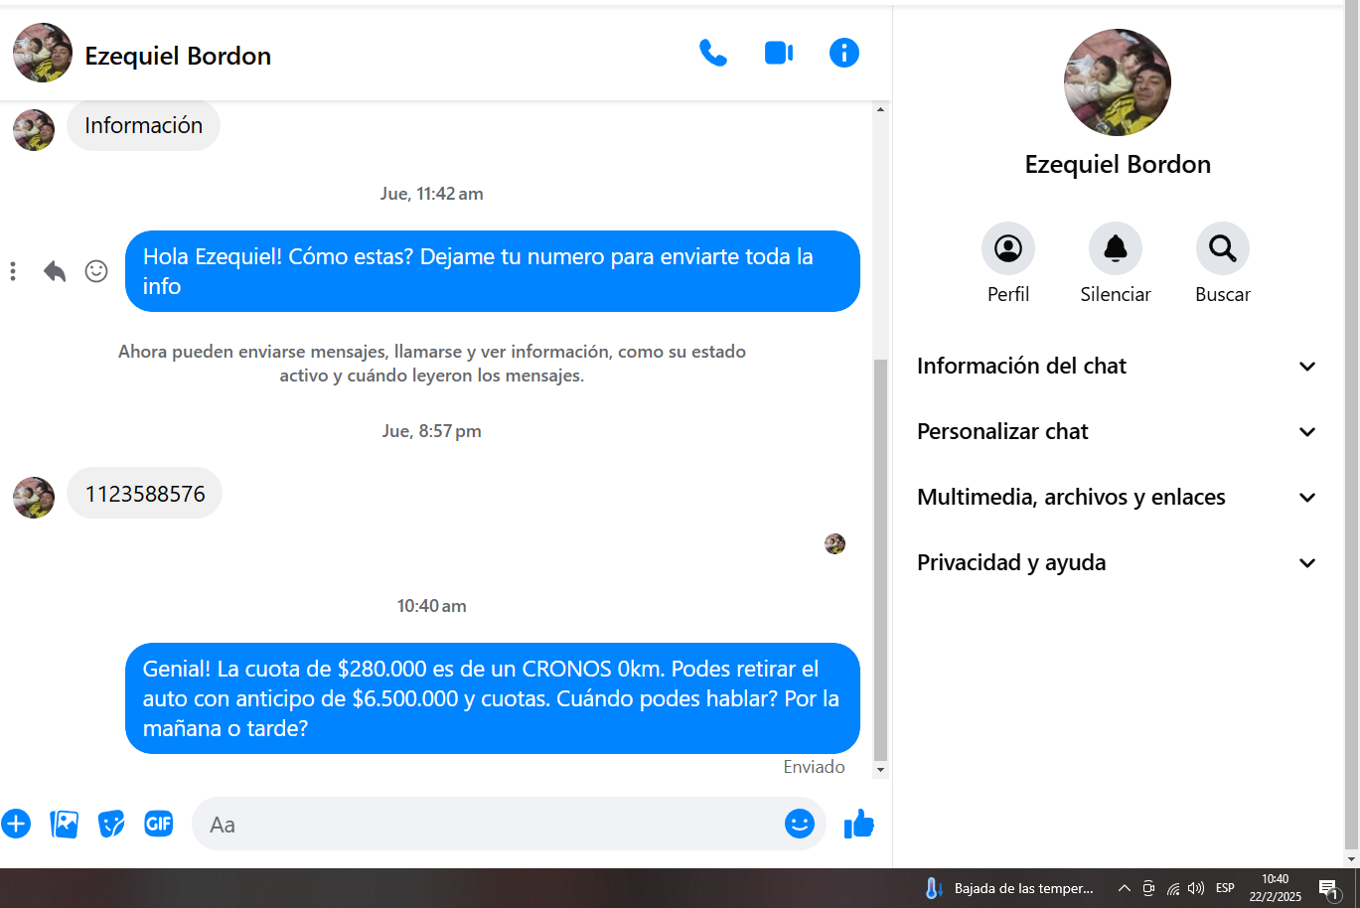Start a voice call with Ezequiel Bordon

(713, 53)
